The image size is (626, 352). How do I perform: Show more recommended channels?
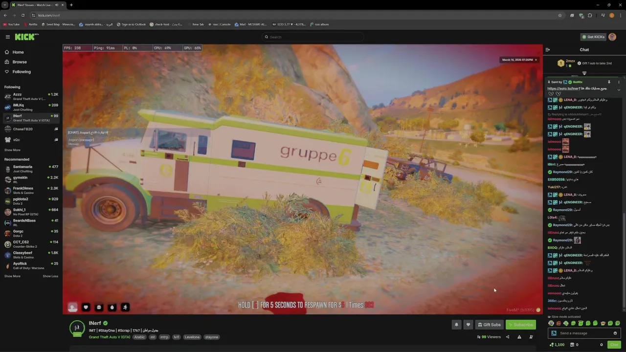click(x=12, y=276)
